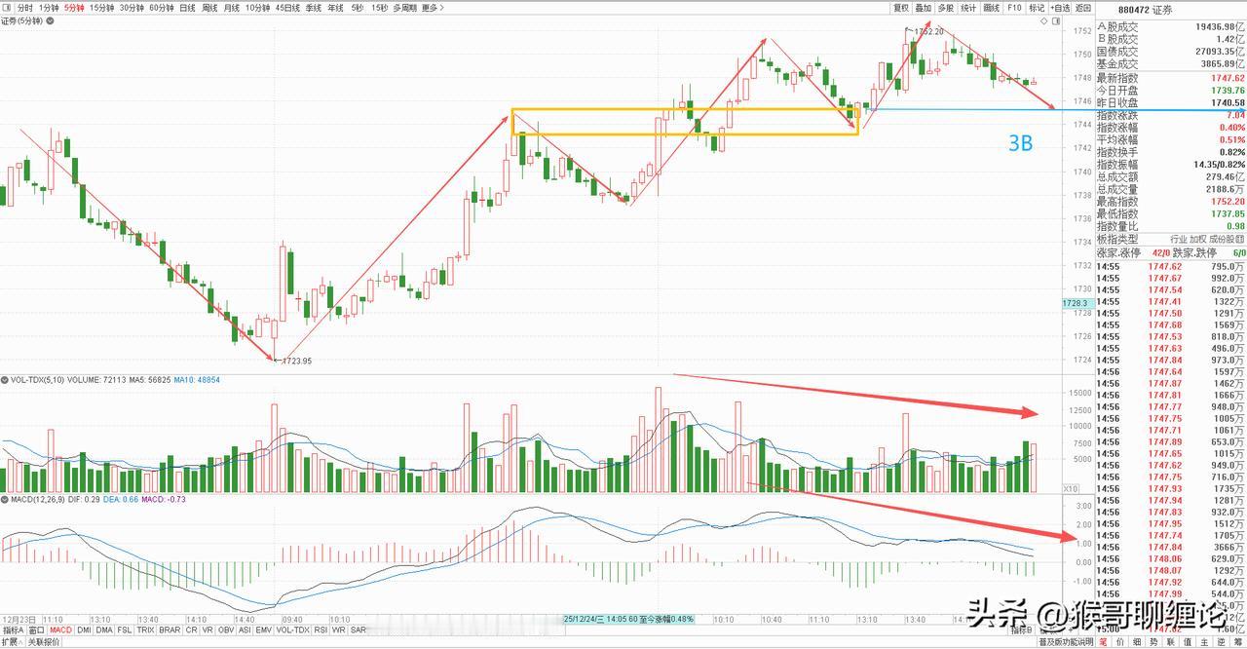Viewport: 1247px width, 649px height.
Task: Click the X10 volume scale label
Action: pyautogui.click(x=1070, y=489)
